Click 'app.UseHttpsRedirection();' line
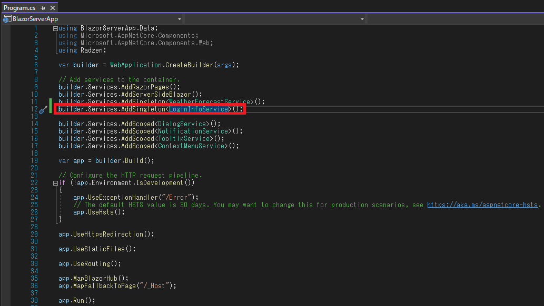The image size is (544, 306). pos(106,234)
